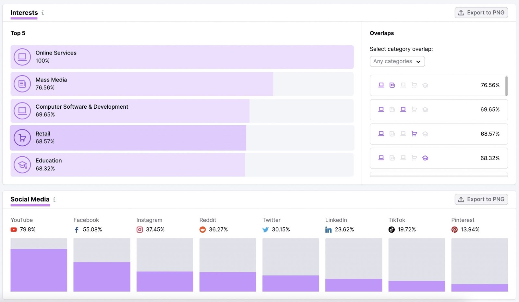Click the info icon next to Interests

tap(42, 13)
